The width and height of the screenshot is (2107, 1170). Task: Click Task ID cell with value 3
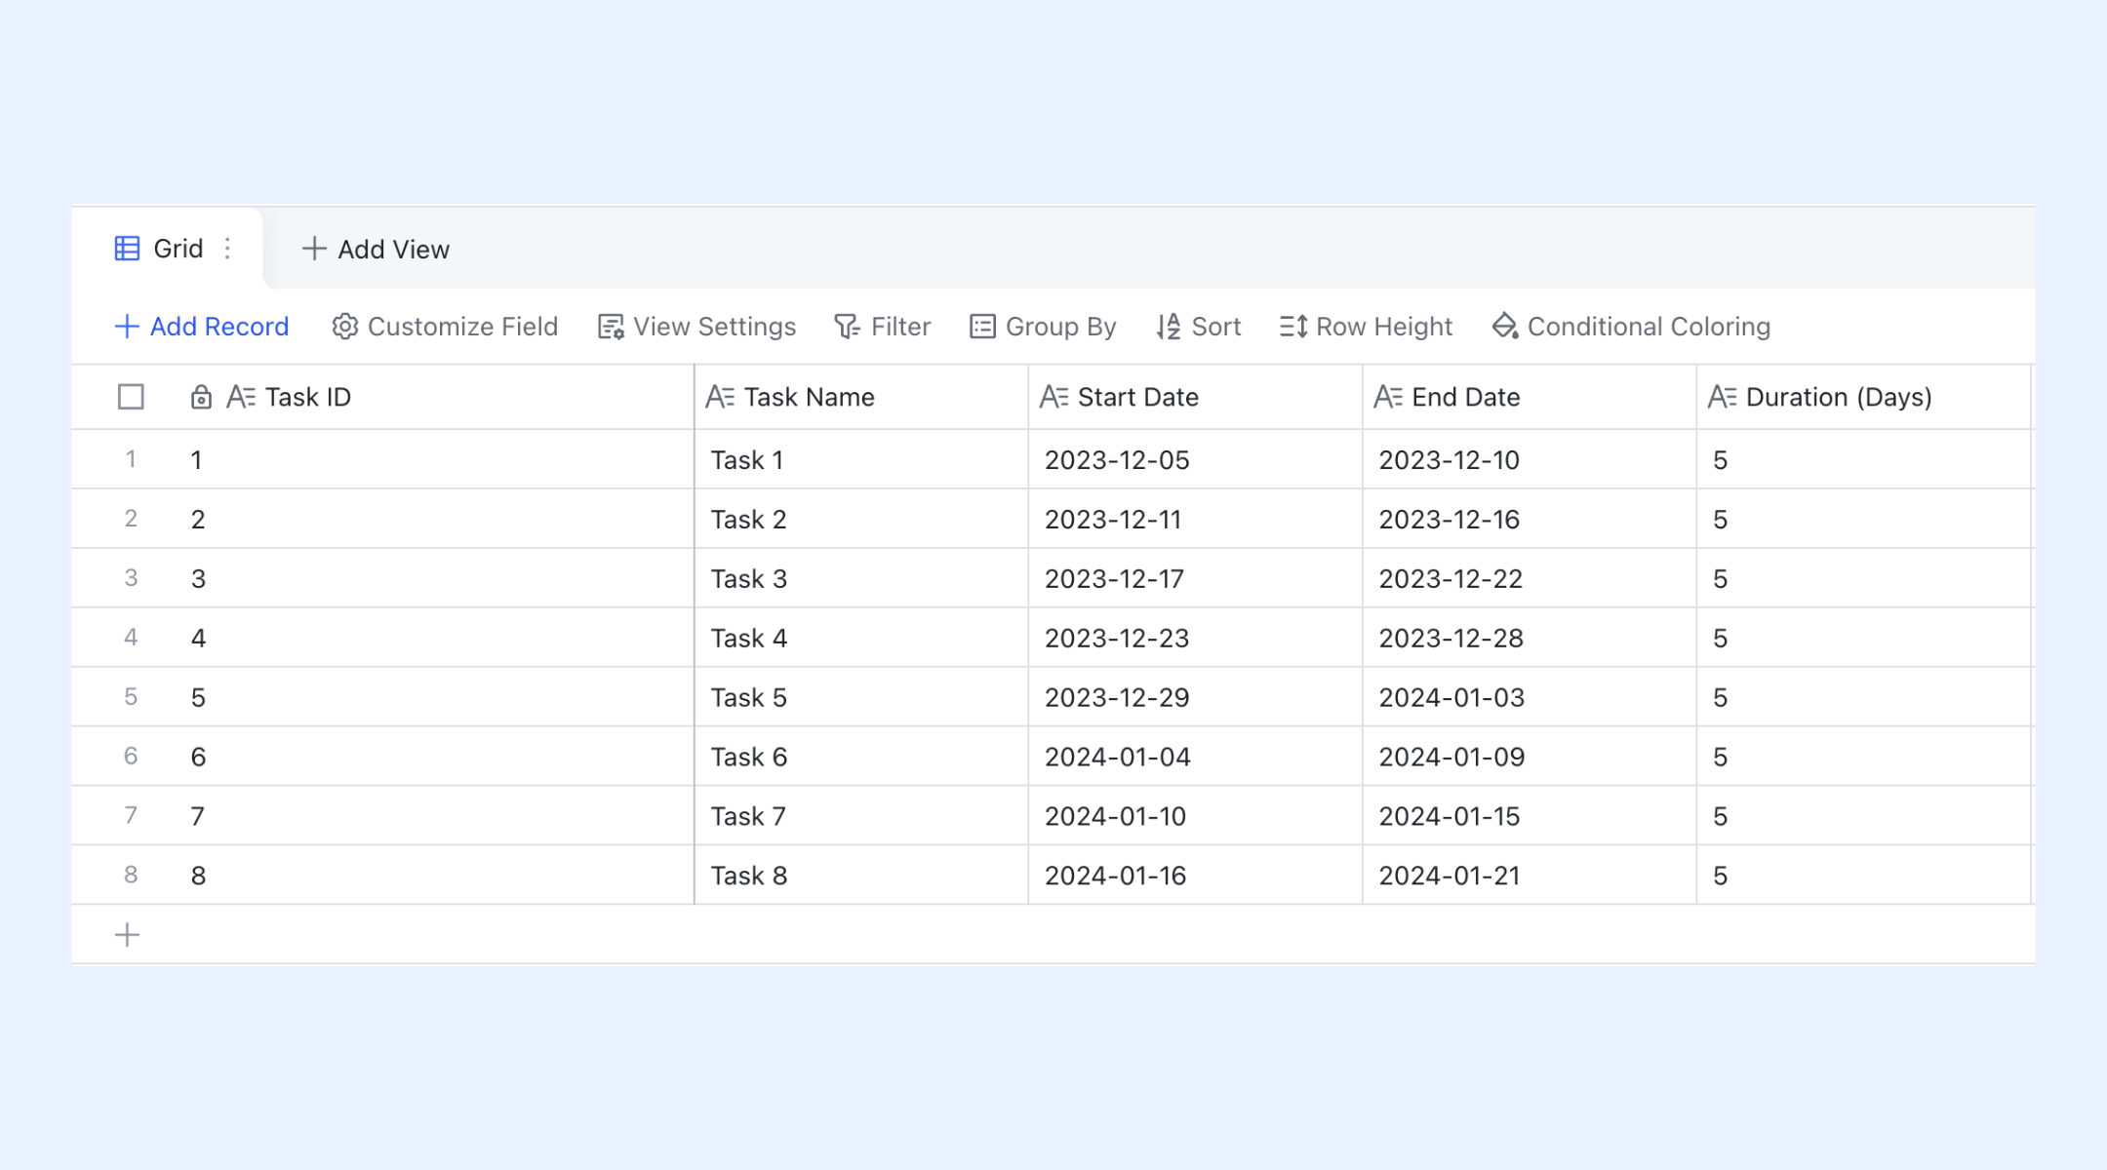pyautogui.click(x=435, y=578)
